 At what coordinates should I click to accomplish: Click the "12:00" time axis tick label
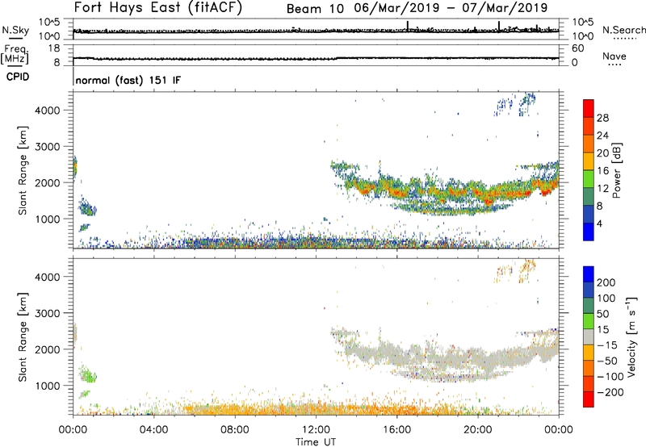(x=316, y=430)
